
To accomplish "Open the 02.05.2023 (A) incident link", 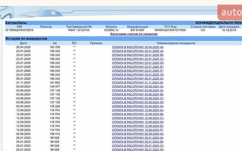I will (x=138, y=134).
